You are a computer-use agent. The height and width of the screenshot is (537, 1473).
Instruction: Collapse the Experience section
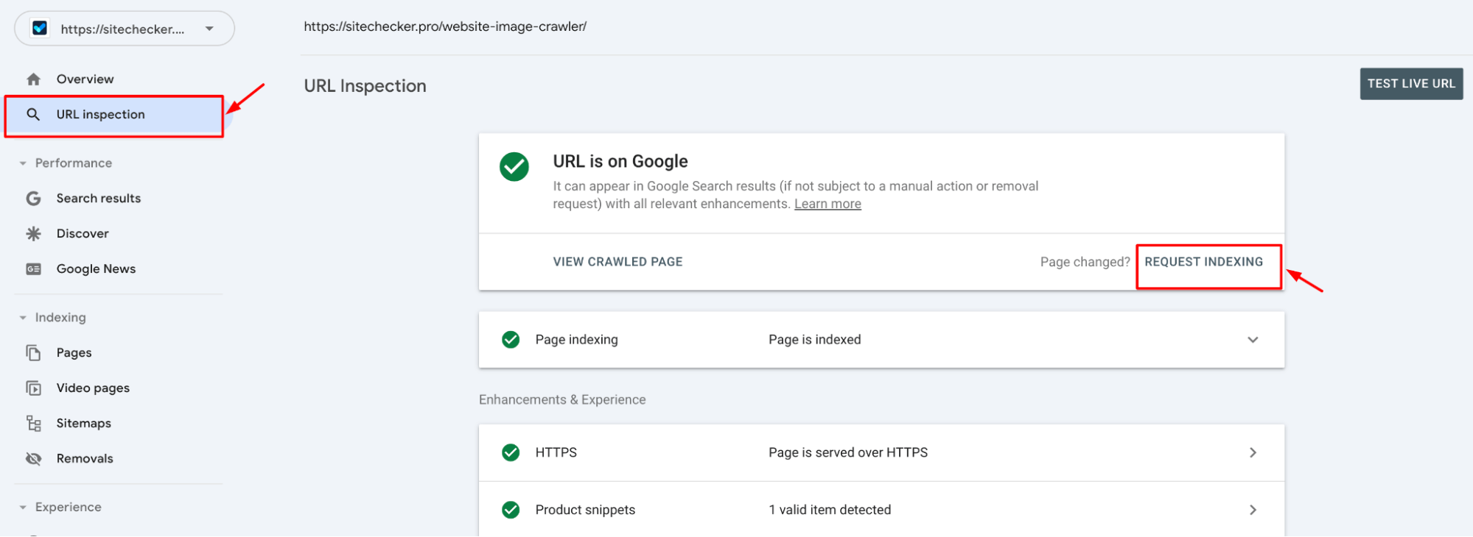23,508
